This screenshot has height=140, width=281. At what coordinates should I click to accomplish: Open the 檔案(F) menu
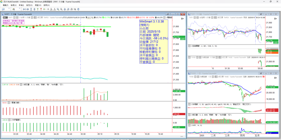(6, 5)
